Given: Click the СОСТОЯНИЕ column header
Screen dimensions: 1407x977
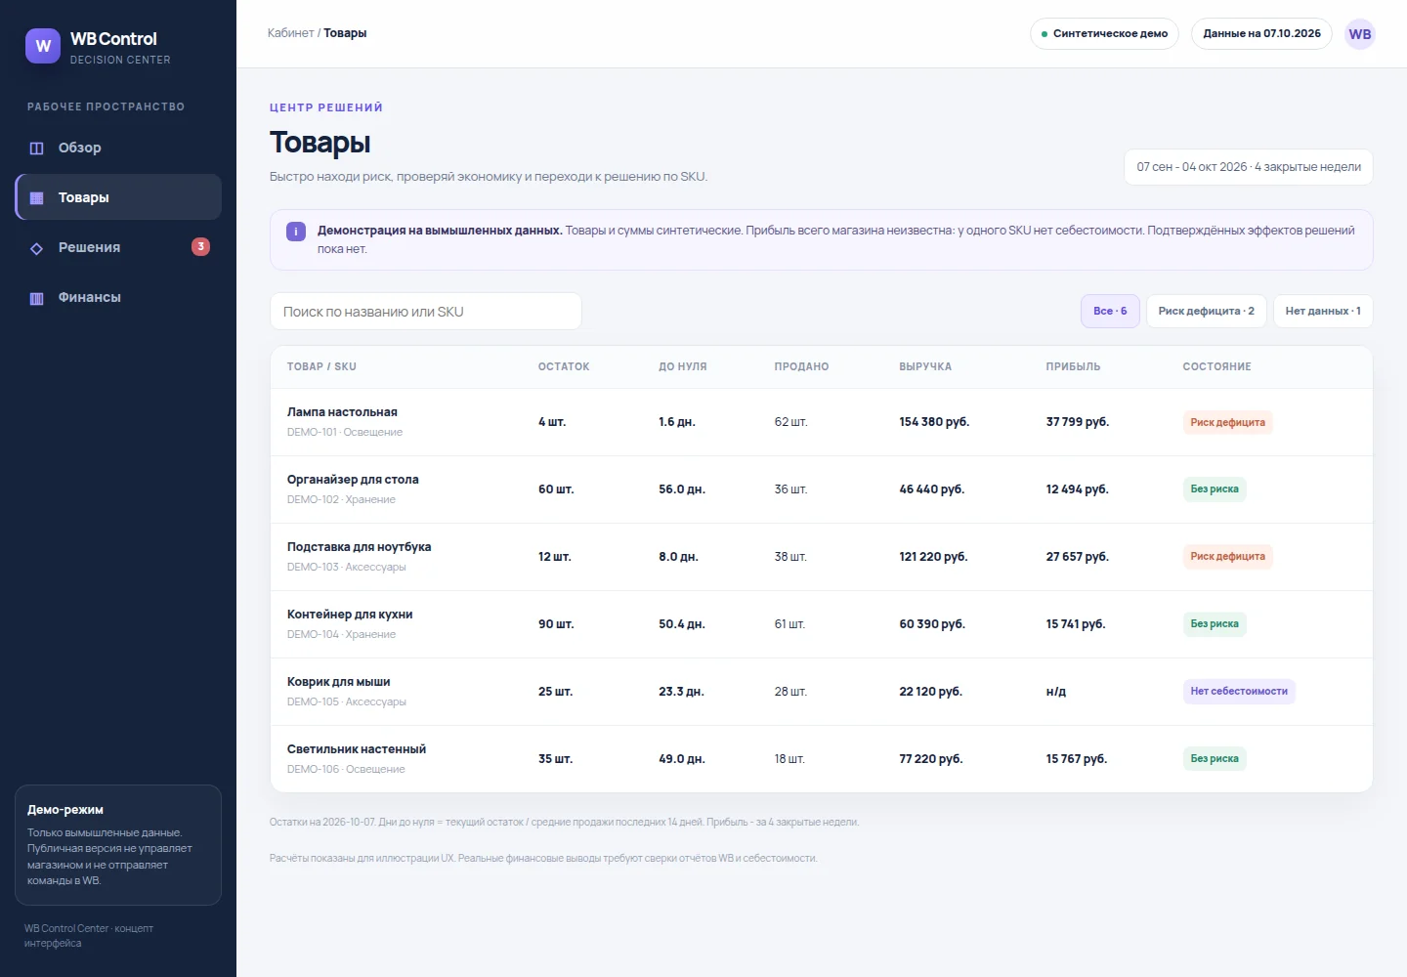Looking at the screenshot, I should coord(1216,366).
